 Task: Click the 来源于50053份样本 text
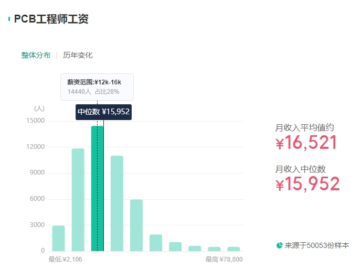(x=316, y=245)
